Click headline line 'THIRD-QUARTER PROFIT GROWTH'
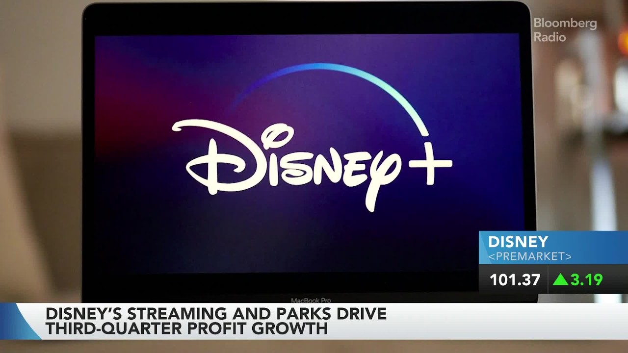 tap(186, 328)
